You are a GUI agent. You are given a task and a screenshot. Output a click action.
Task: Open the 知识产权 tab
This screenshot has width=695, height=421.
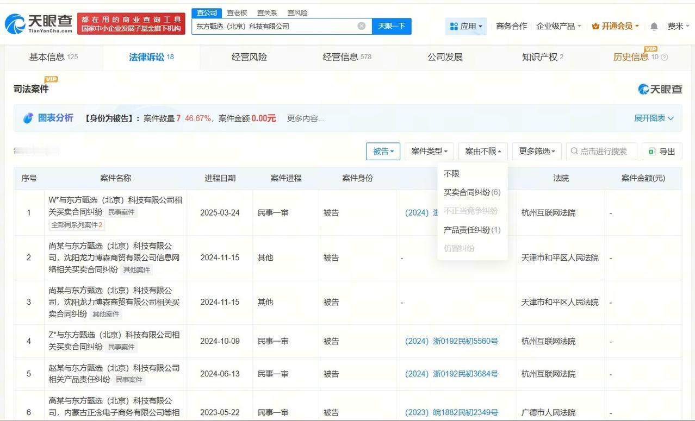pyautogui.click(x=543, y=57)
